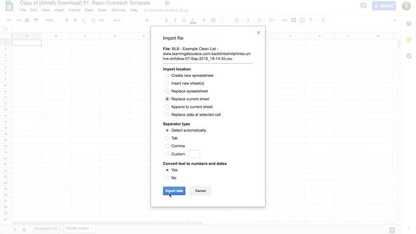The height and width of the screenshot is (234, 416).
Task: Set convert text to numbers No
Action: coord(167,177)
